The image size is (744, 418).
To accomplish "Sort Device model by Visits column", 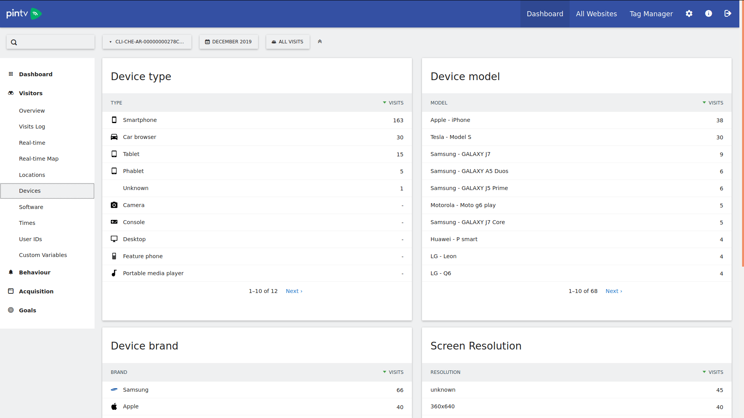I will (715, 103).
